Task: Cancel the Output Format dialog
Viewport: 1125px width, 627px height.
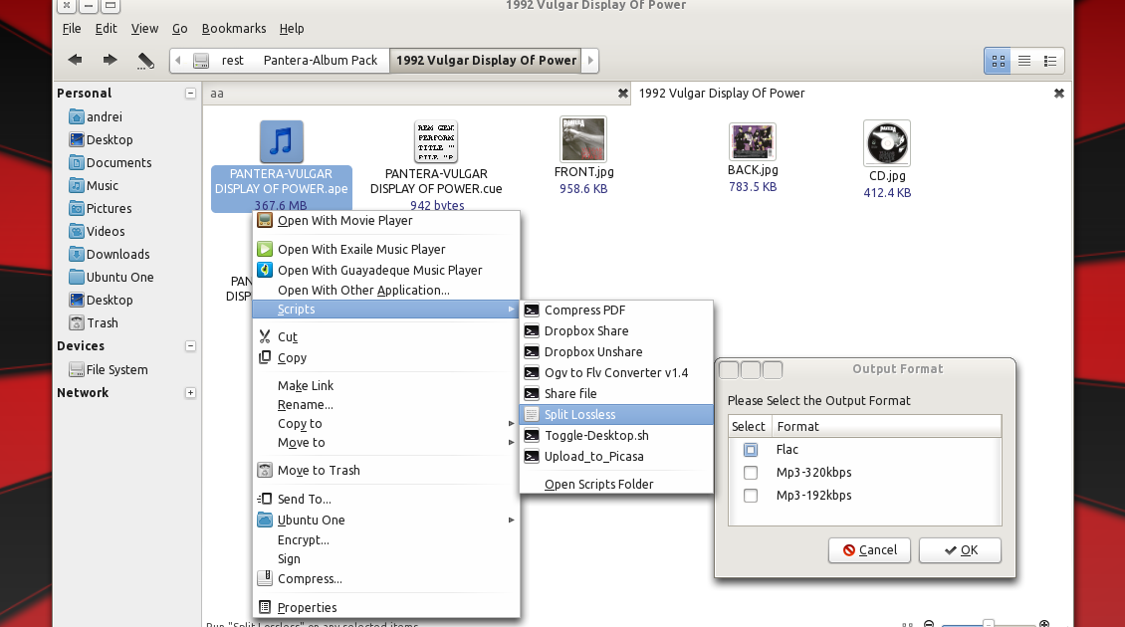Action: point(868,549)
